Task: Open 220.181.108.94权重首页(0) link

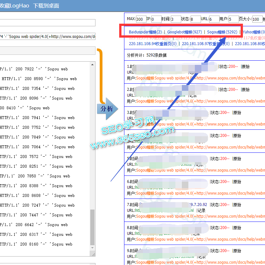Action: click(153, 44)
